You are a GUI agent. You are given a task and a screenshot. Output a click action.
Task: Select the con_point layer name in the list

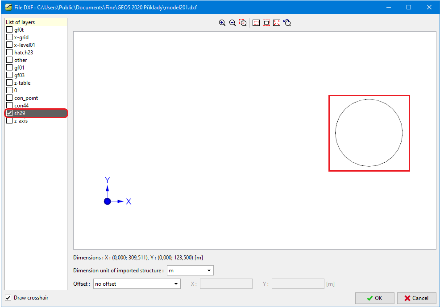click(x=26, y=98)
